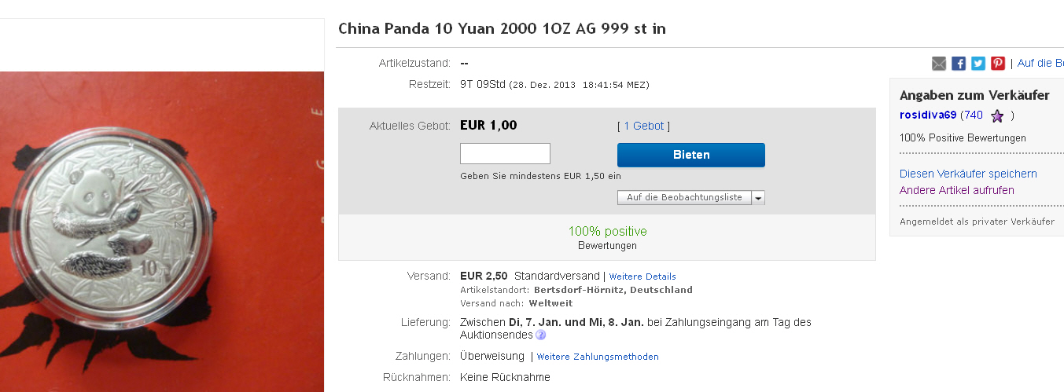
Task: Click the green 100% positive rating
Action: pyautogui.click(x=607, y=231)
